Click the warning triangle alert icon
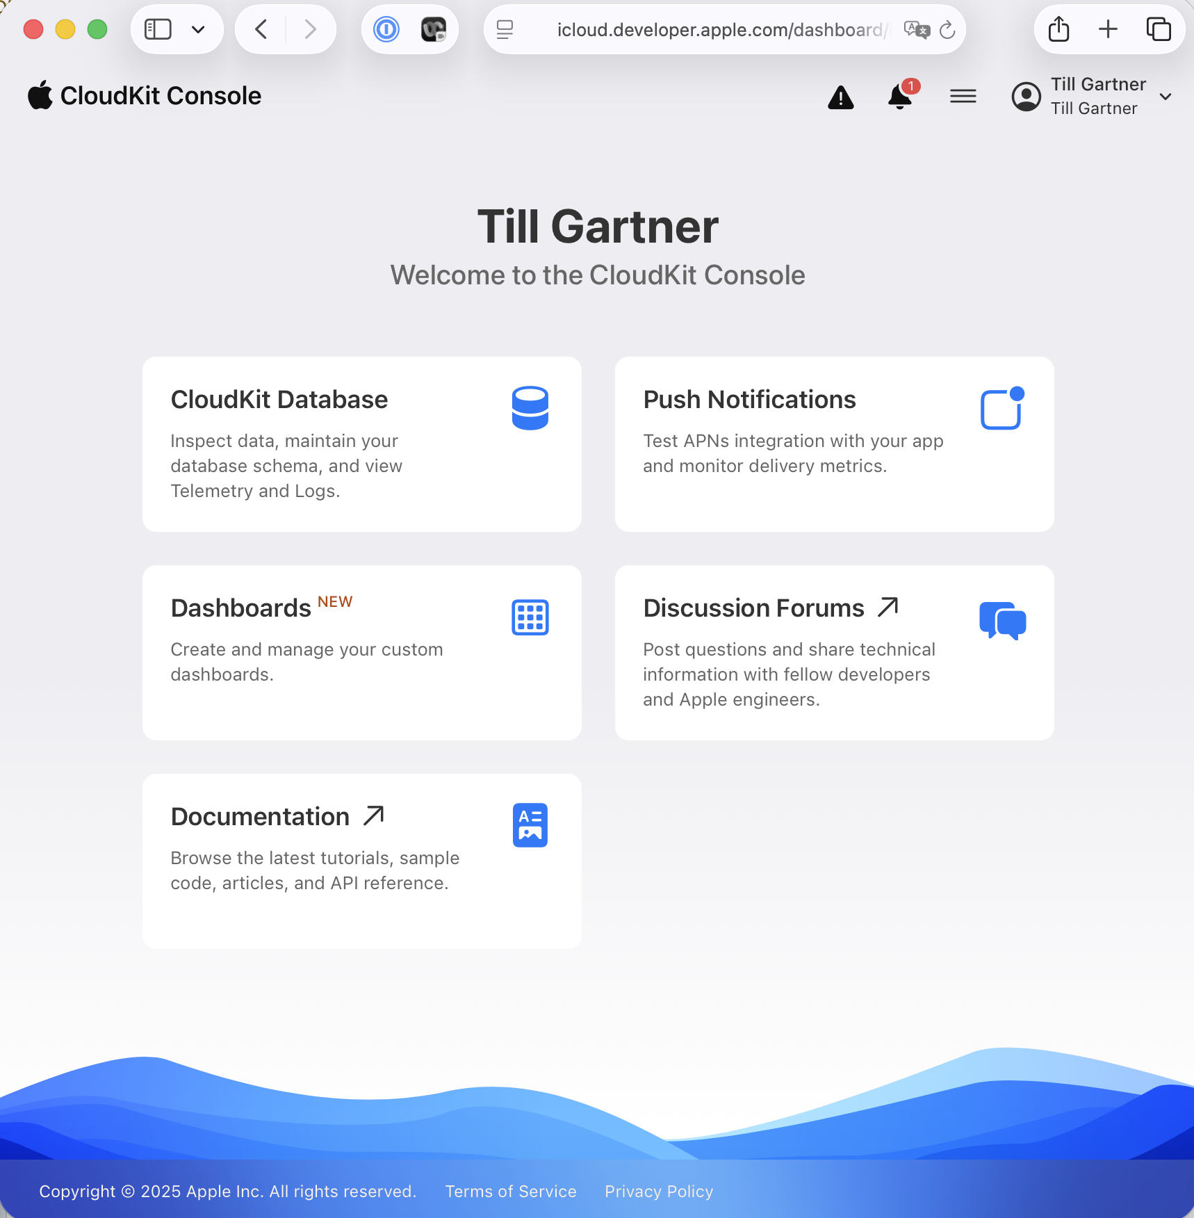The height and width of the screenshot is (1218, 1194). point(840,97)
